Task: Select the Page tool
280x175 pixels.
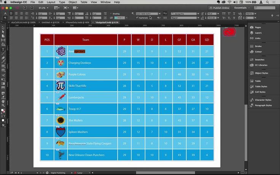Action: 3,36
